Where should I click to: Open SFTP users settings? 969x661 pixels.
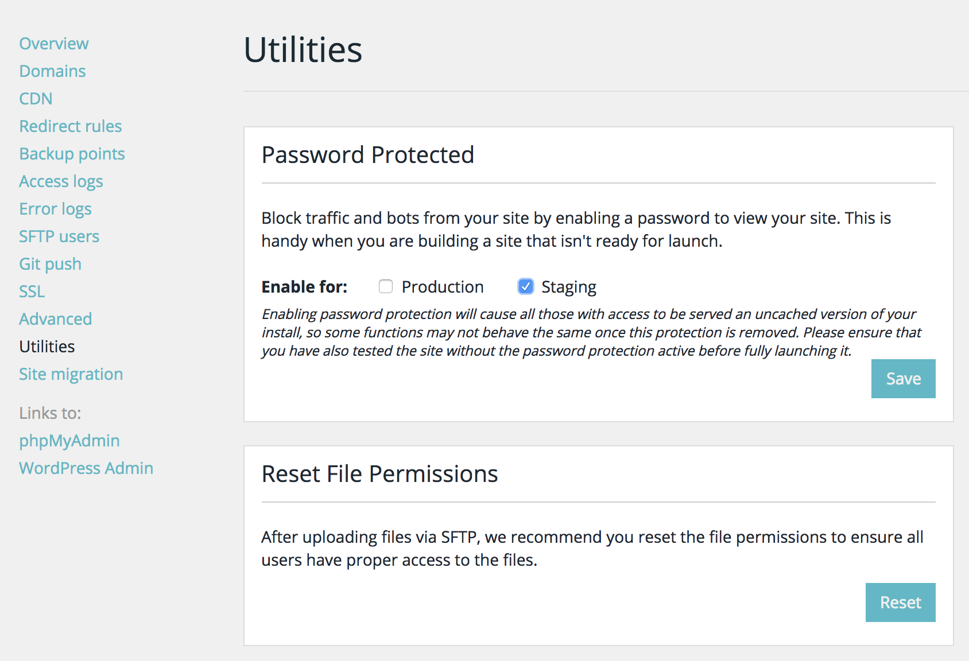59,236
